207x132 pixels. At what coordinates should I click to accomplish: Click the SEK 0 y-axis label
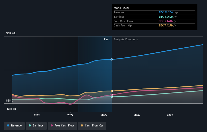(x=10, y=101)
